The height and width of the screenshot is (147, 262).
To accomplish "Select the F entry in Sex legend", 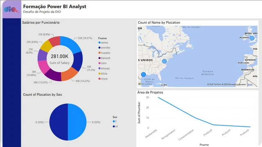I will click(x=115, y=121).
